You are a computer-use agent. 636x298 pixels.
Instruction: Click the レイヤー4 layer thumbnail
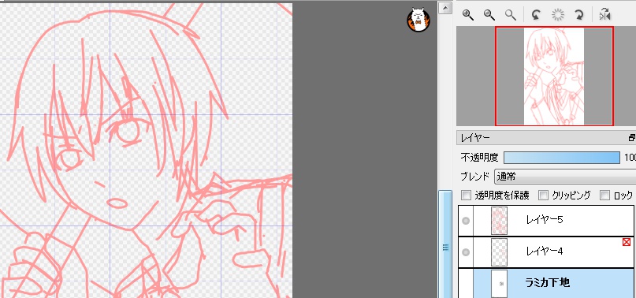500,252
